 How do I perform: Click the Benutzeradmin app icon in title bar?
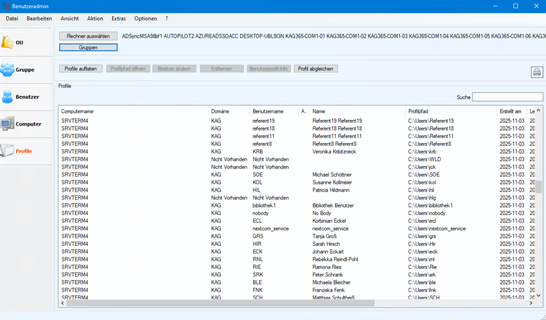pyautogui.click(x=6, y=6)
